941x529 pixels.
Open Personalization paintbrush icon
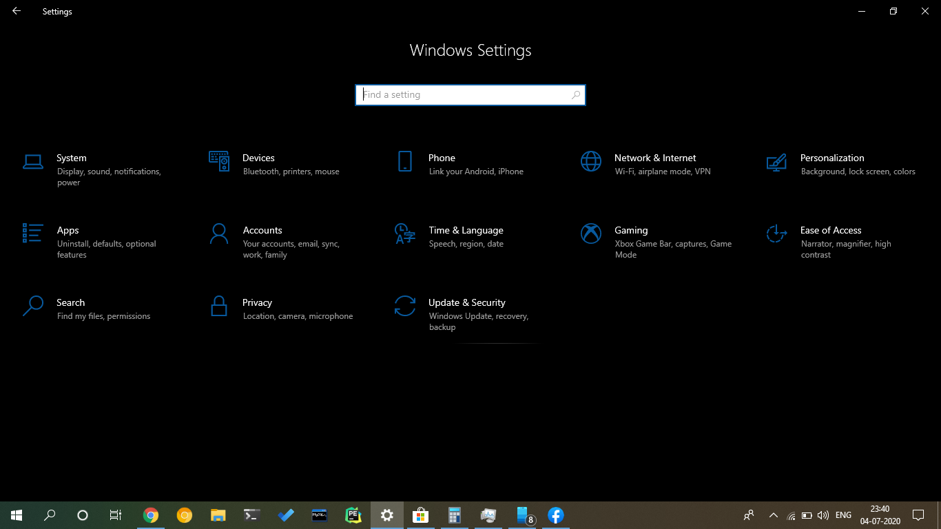[777, 162]
